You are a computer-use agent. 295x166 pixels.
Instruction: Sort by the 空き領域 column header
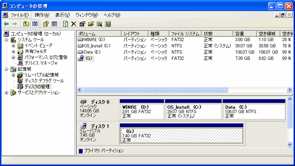268,34
